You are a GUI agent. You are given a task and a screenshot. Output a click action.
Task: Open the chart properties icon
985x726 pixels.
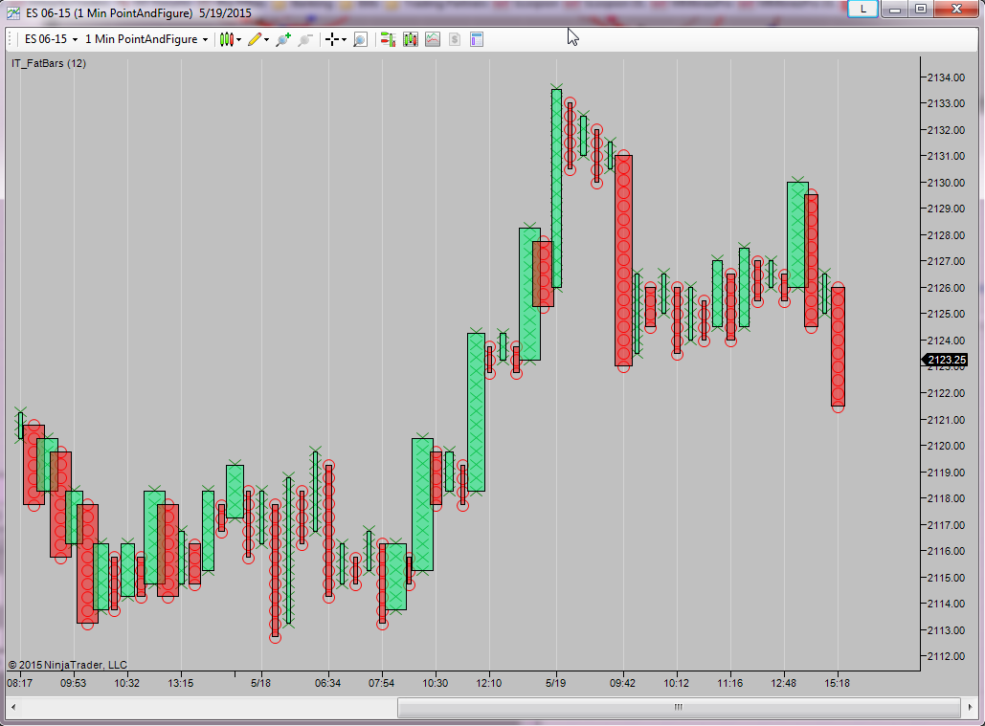tap(477, 39)
